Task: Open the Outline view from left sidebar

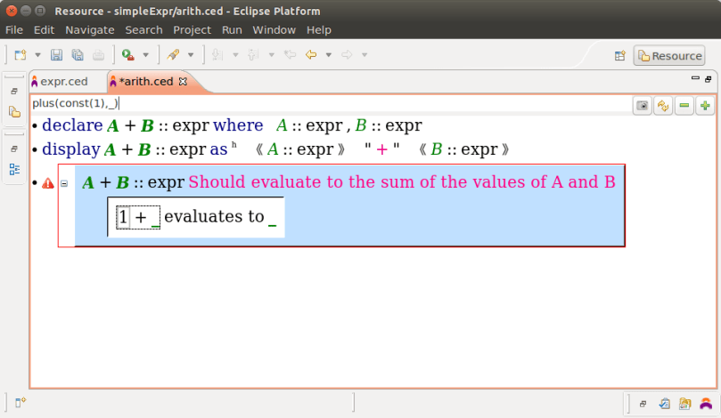Action: click(x=14, y=169)
